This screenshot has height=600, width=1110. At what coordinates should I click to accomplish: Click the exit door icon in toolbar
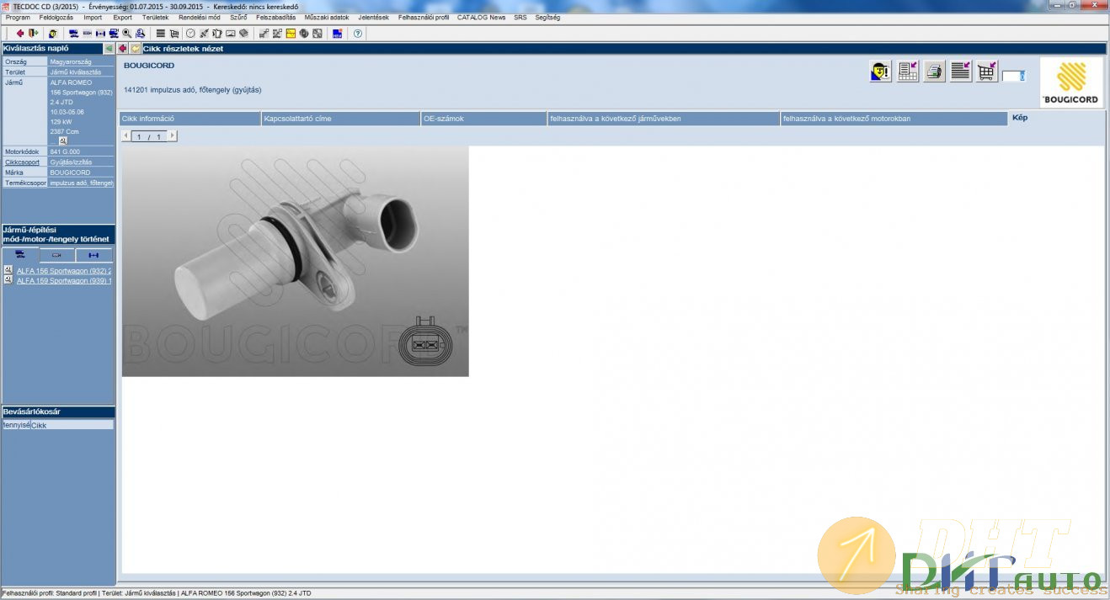[33, 34]
